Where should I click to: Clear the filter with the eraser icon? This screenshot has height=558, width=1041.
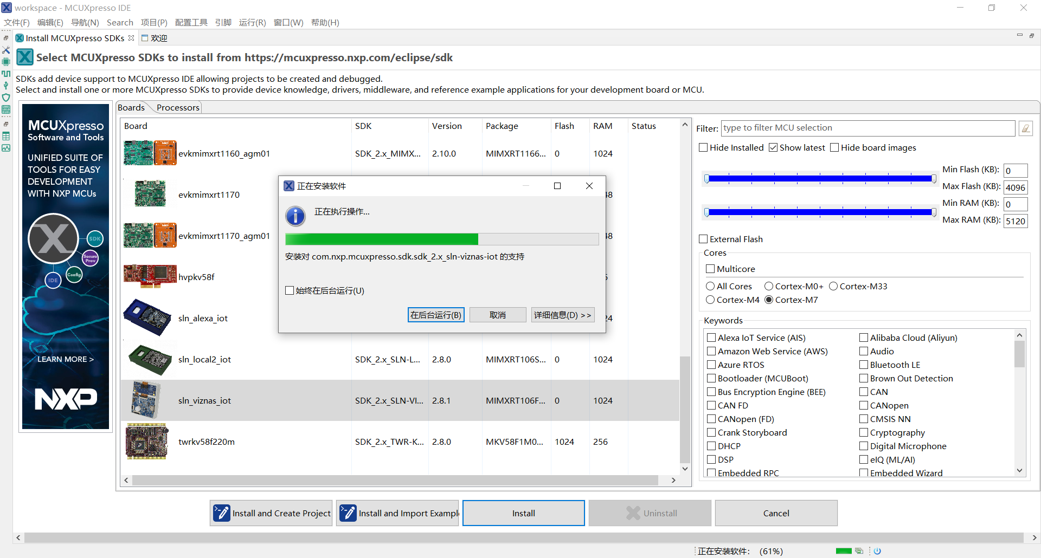click(1026, 128)
